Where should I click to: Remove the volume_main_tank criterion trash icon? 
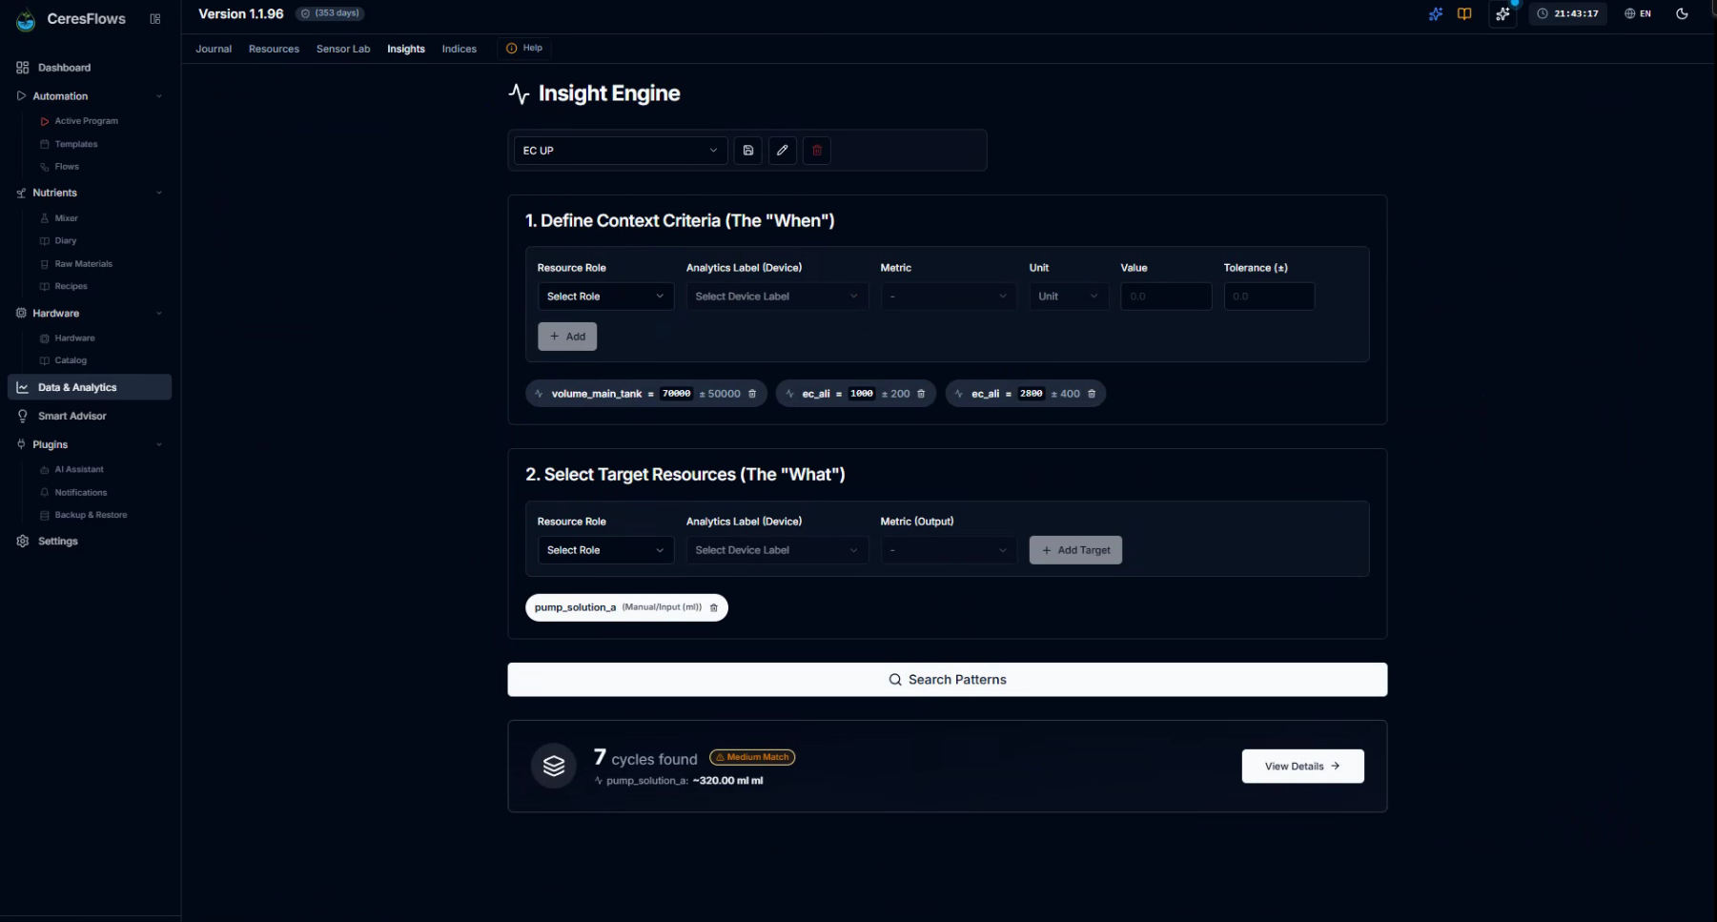click(752, 394)
